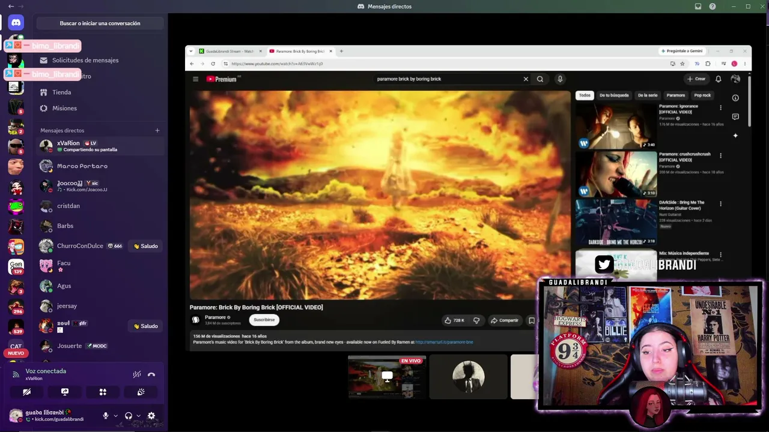Screen dimensions: 769x432
Task: Open the jeersay direct message
Action: (100, 306)
